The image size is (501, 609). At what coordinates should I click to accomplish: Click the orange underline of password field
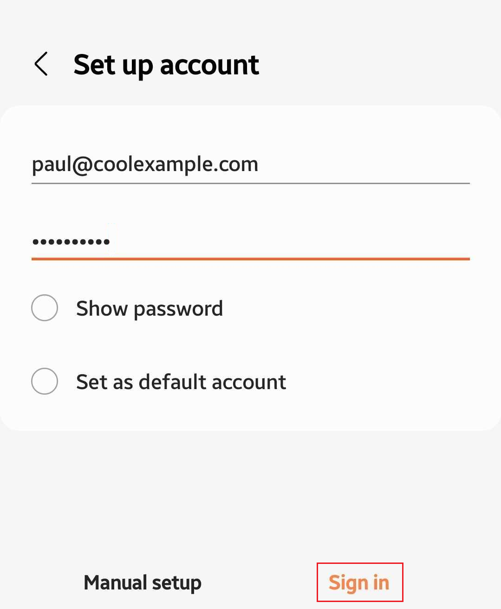click(251, 258)
